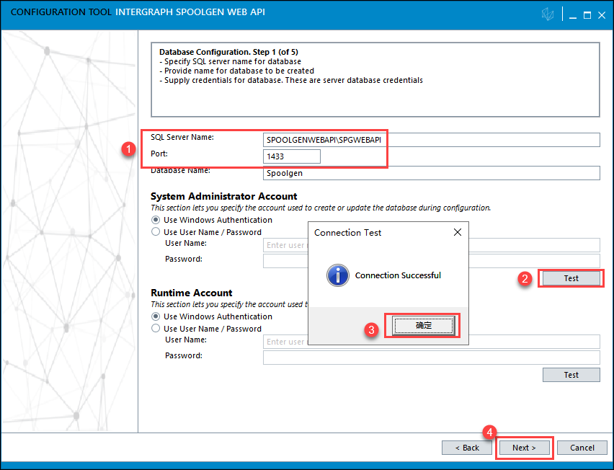Choose Runtime Account Use Windows Authentication
The image size is (614, 470).
click(155, 316)
